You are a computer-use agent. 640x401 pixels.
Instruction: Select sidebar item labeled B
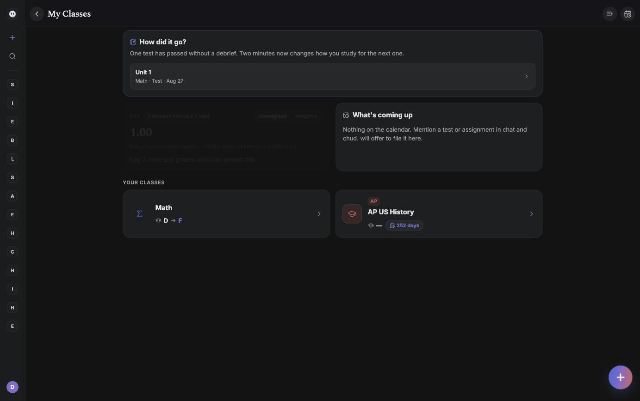point(12,140)
